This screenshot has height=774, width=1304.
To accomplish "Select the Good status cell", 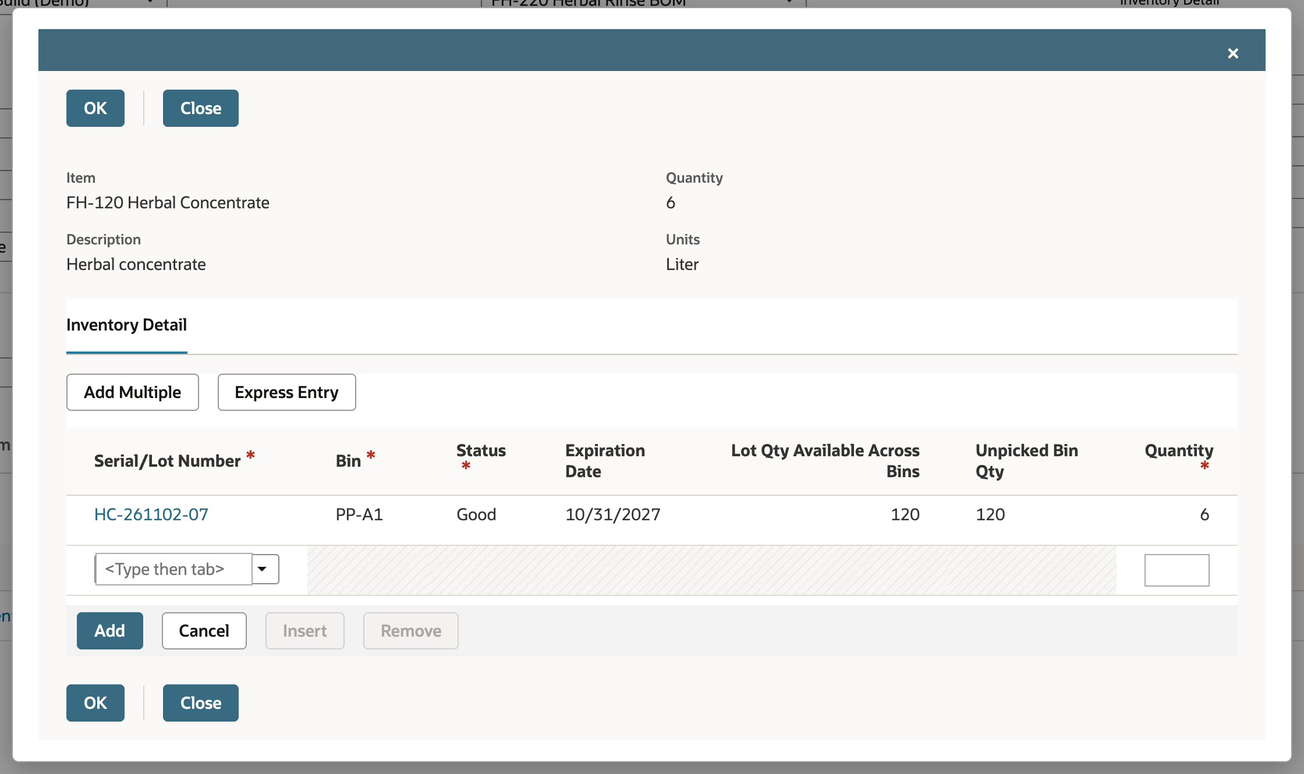I will (476, 514).
